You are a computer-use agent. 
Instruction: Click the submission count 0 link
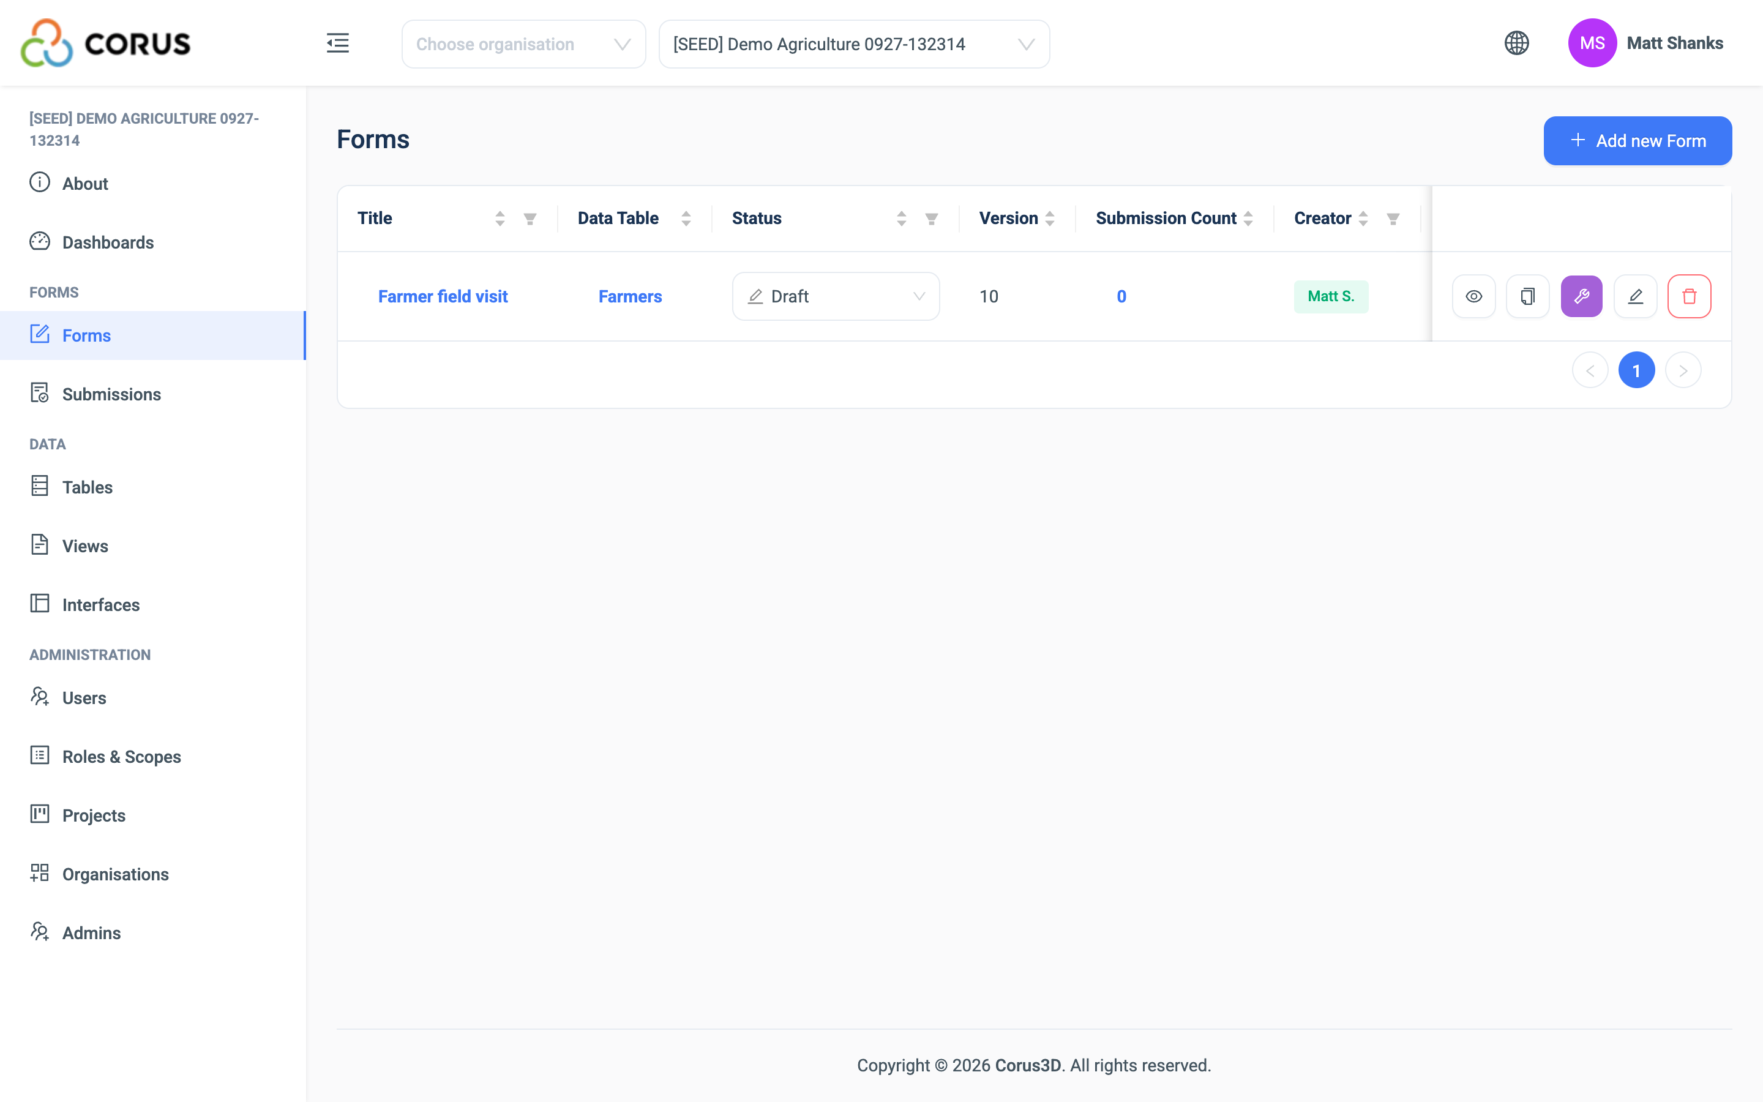click(x=1121, y=297)
